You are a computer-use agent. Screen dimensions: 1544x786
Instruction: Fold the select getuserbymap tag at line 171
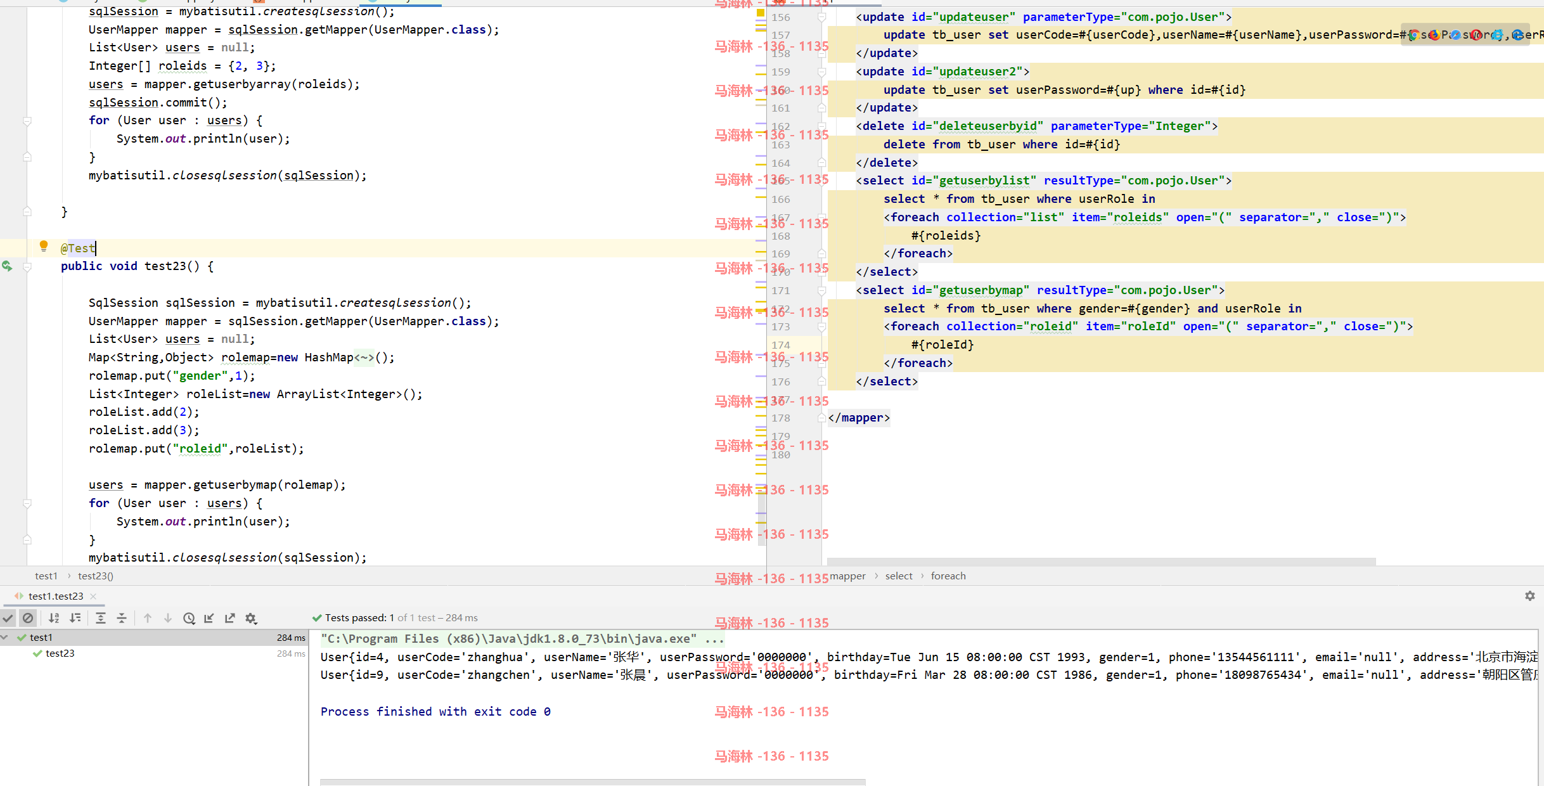(821, 290)
